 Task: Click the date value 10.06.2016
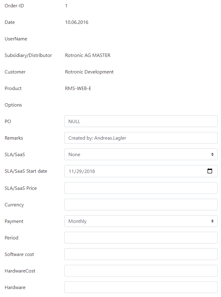(x=77, y=22)
